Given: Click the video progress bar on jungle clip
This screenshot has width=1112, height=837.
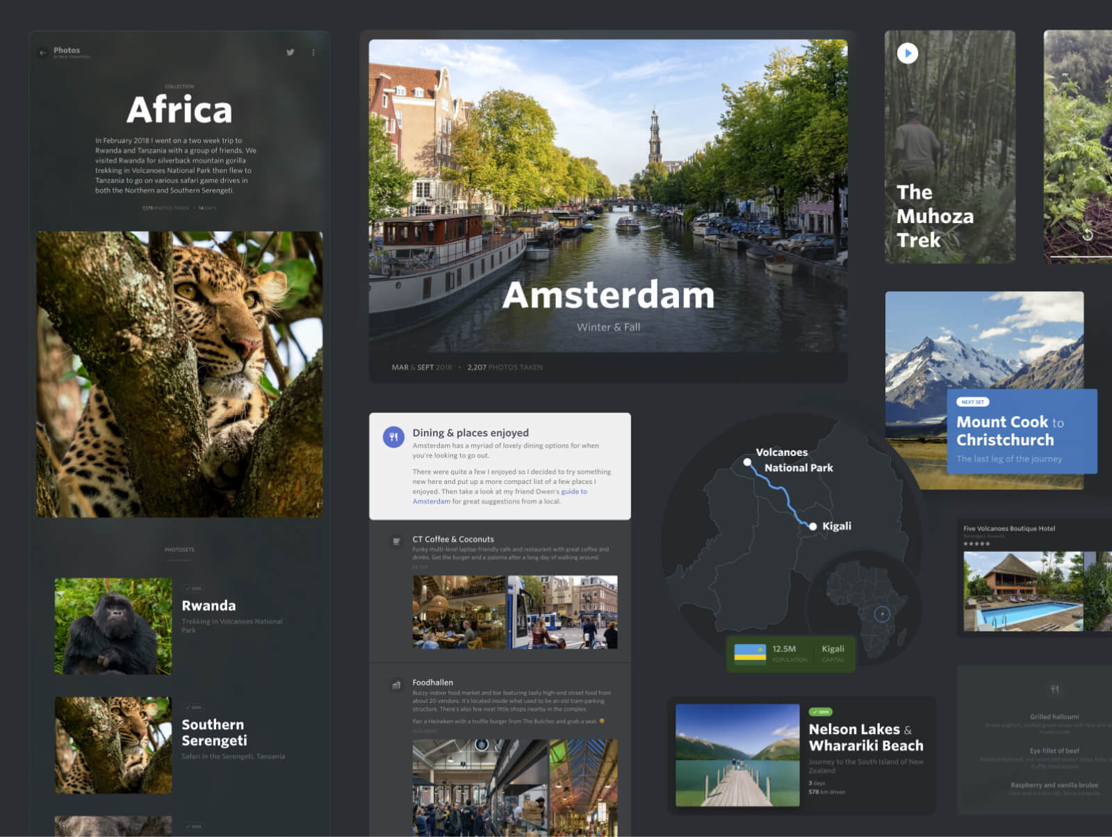Looking at the screenshot, I should pyautogui.click(x=1081, y=257).
